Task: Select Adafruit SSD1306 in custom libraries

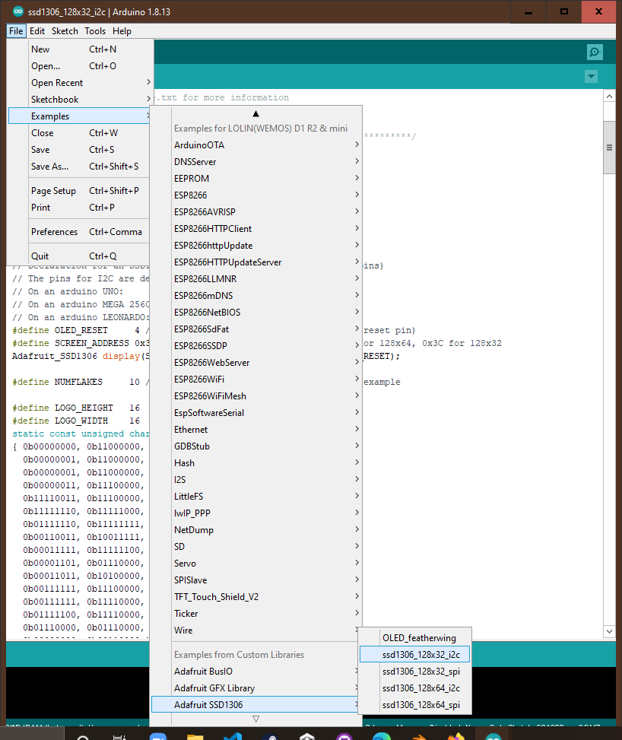Action: coord(256,705)
